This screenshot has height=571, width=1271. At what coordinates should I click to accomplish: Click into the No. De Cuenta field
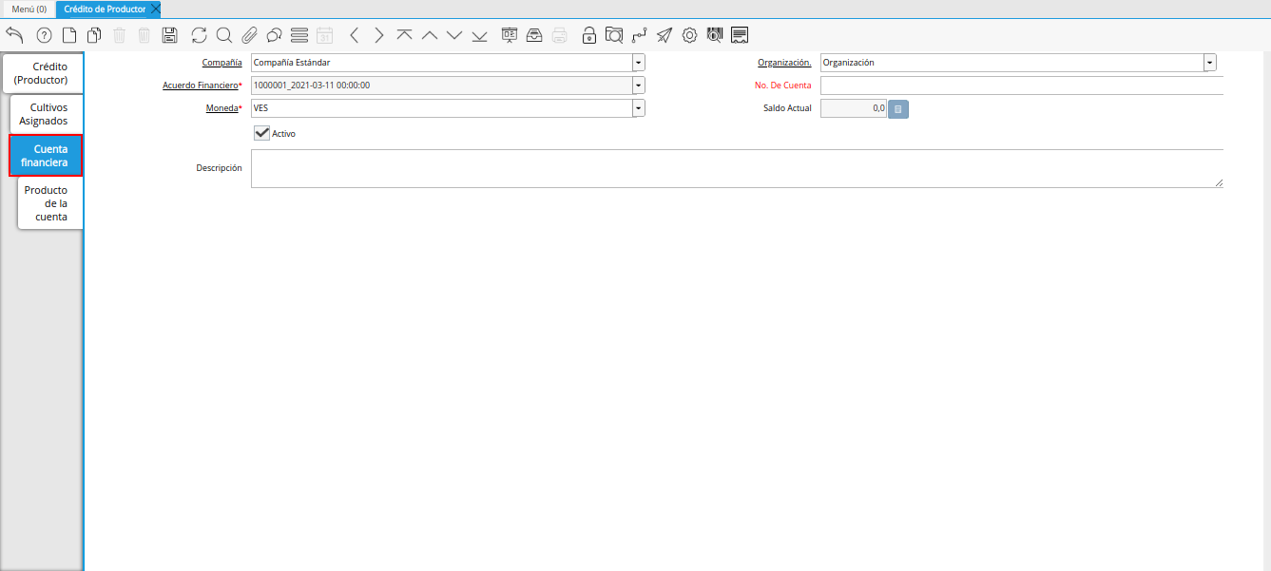pos(1021,86)
